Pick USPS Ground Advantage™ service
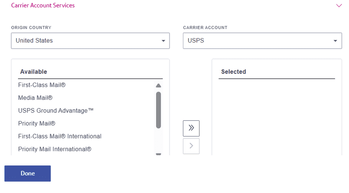This screenshot has width=349, height=193. tap(56, 110)
